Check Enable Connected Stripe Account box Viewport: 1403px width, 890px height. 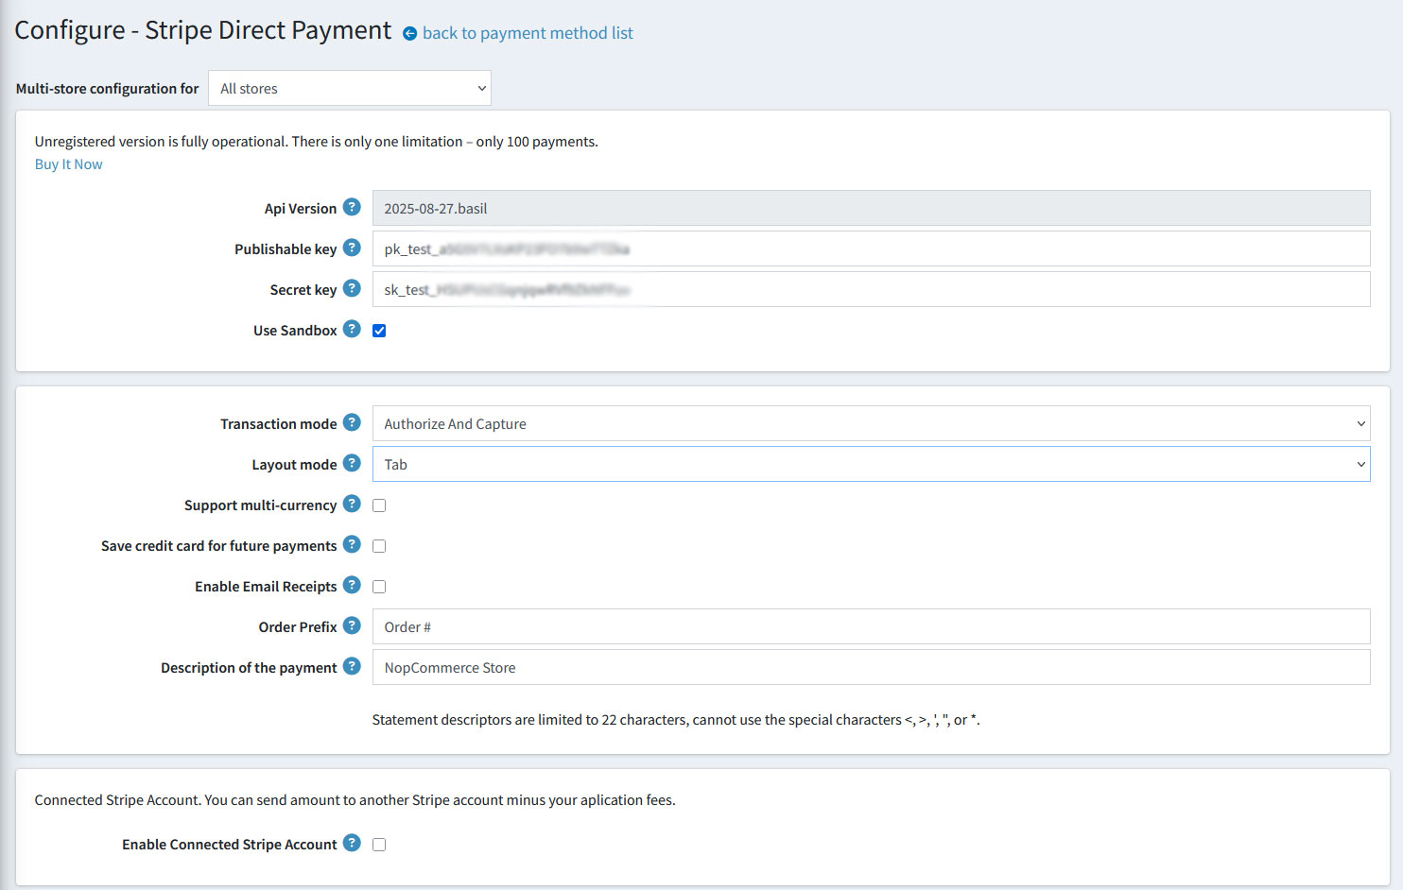coord(379,845)
